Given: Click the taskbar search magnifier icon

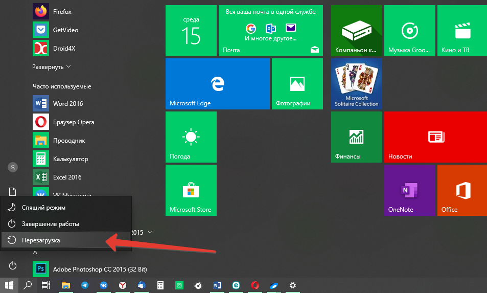Looking at the screenshot, I should tap(28, 285).
